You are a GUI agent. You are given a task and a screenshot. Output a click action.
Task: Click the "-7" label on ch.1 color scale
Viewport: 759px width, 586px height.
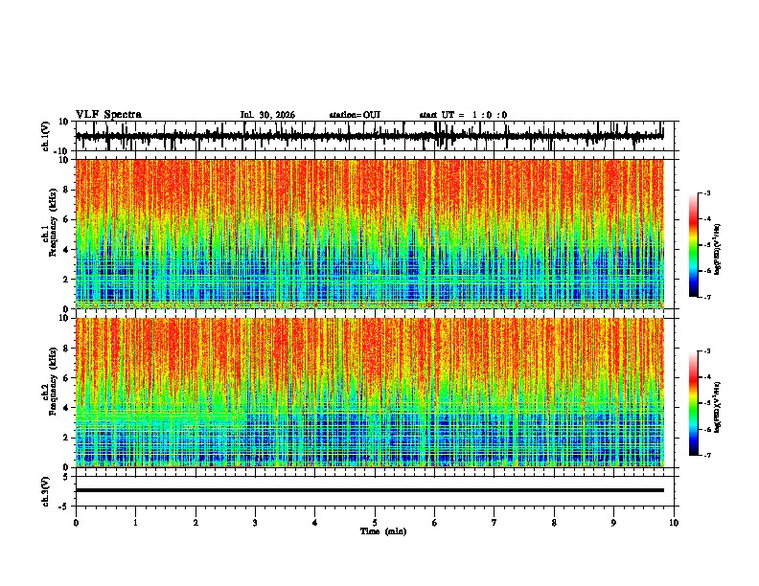coord(706,297)
